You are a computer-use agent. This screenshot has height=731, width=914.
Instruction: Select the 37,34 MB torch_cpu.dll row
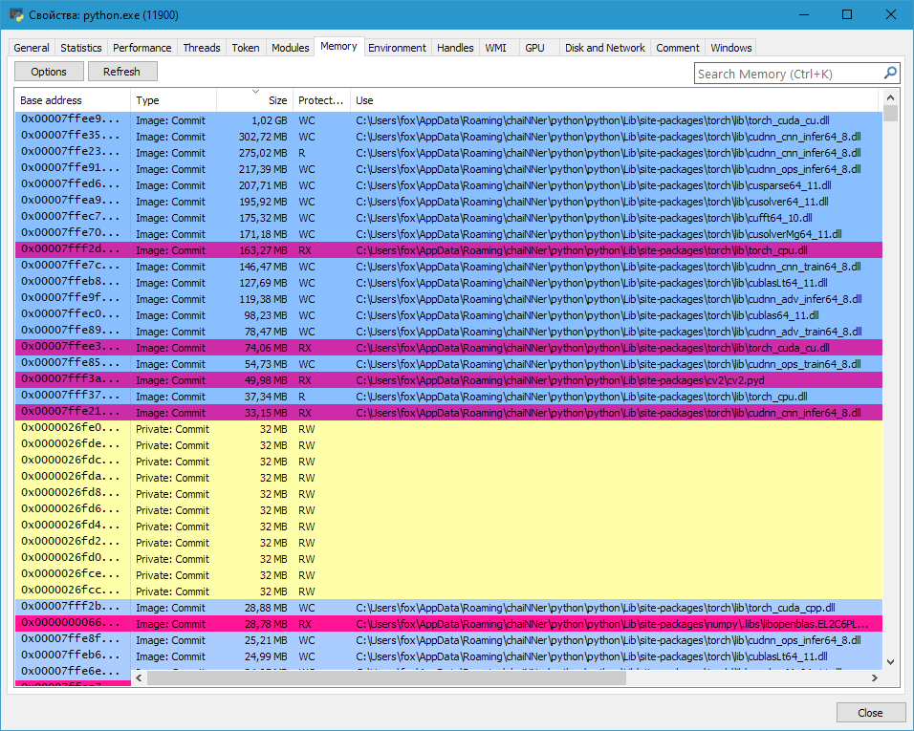click(x=448, y=397)
